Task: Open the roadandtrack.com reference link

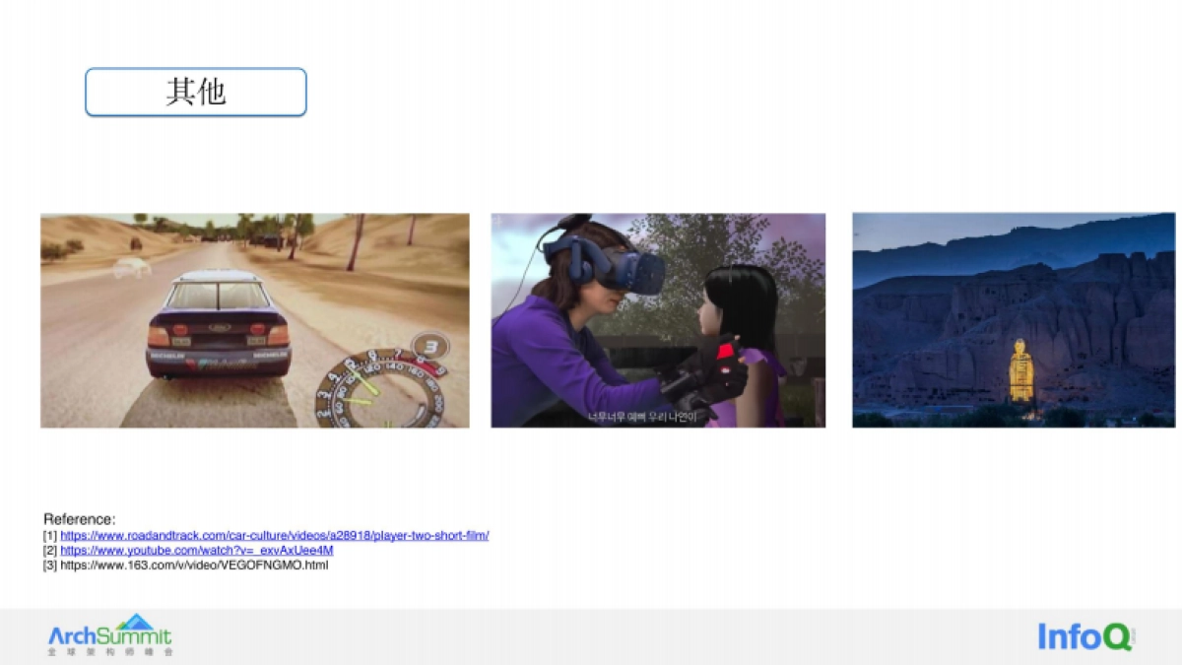Action: [274, 536]
